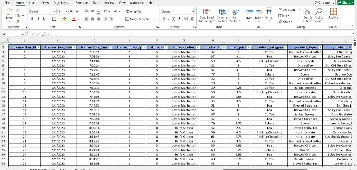Toggle Underline formatting
Viewport: 357px width, 170px height.
[44, 19]
